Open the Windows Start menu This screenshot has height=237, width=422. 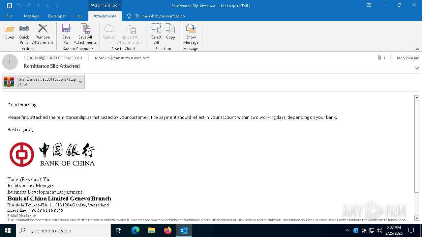click(8, 230)
